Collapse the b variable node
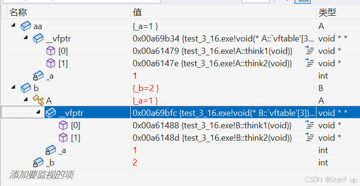 pyautogui.click(x=13, y=87)
